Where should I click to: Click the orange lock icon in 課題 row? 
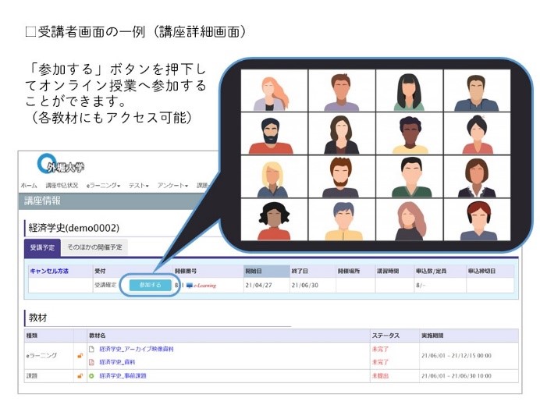pos(79,376)
